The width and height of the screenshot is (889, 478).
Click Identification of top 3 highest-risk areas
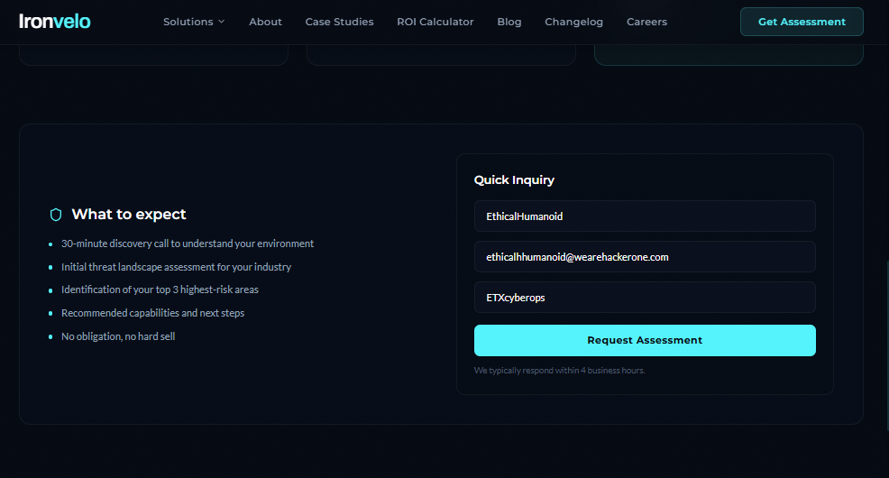click(x=160, y=290)
